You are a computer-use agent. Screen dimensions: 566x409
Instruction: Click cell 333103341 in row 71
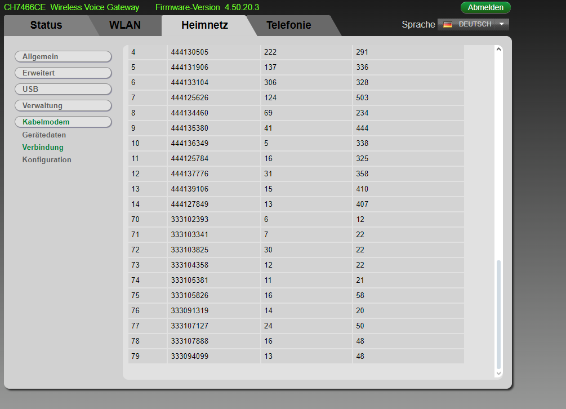pyautogui.click(x=213, y=234)
